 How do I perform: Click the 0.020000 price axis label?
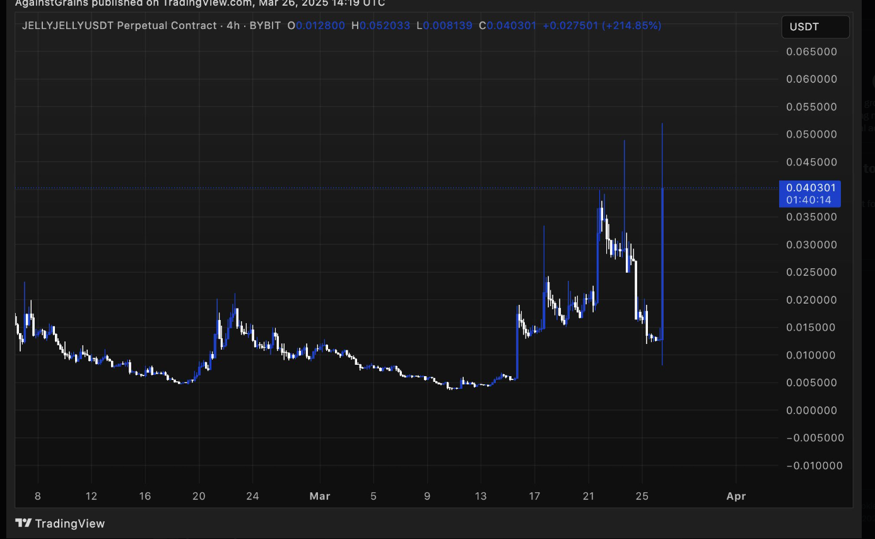pos(811,300)
